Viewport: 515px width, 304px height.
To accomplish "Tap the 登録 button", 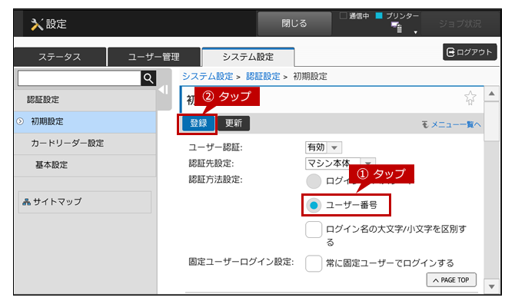I will coord(198,124).
